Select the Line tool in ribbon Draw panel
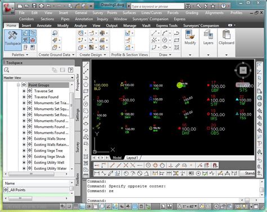Image resolution: width=267 pixels, height=212 pixels. [154, 33]
